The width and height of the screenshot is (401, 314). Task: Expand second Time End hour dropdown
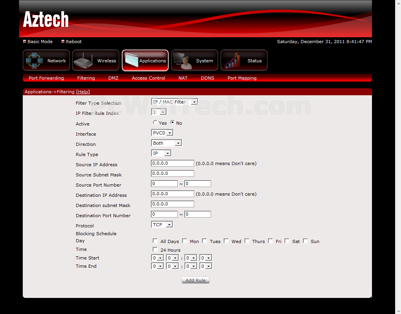[172, 266]
